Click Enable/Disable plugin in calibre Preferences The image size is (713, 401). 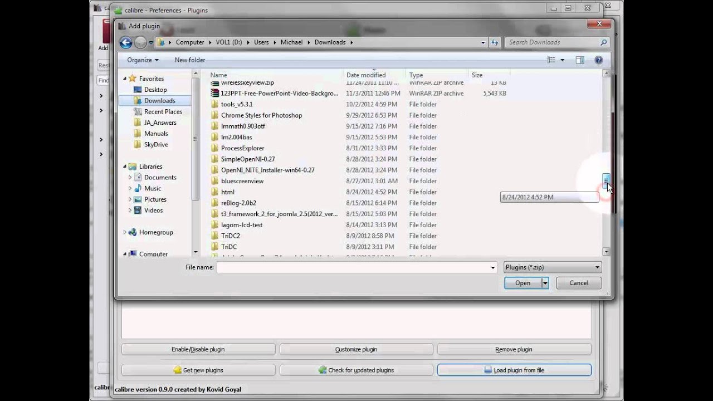pyautogui.click(x=198, y=349)
